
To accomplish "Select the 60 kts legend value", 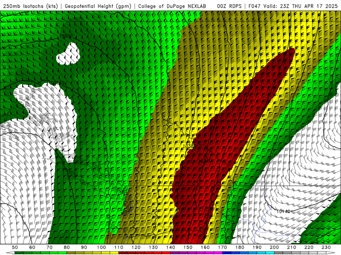I will click(x=32, y=247).
